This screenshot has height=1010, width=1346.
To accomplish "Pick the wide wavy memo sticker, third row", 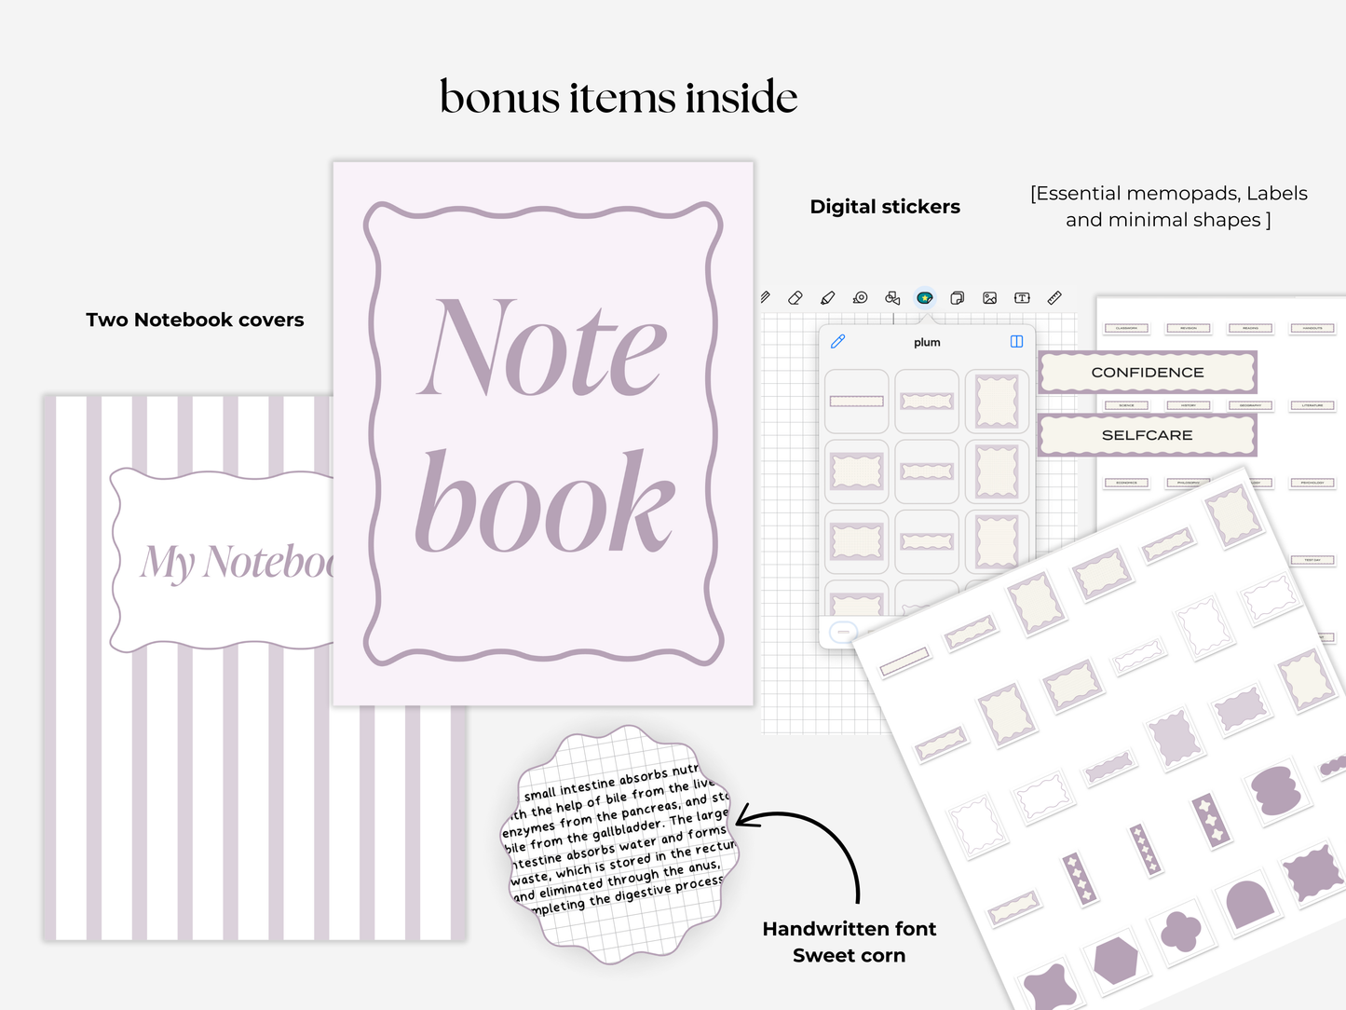I will pyautogui.click(x=857, y=541).
